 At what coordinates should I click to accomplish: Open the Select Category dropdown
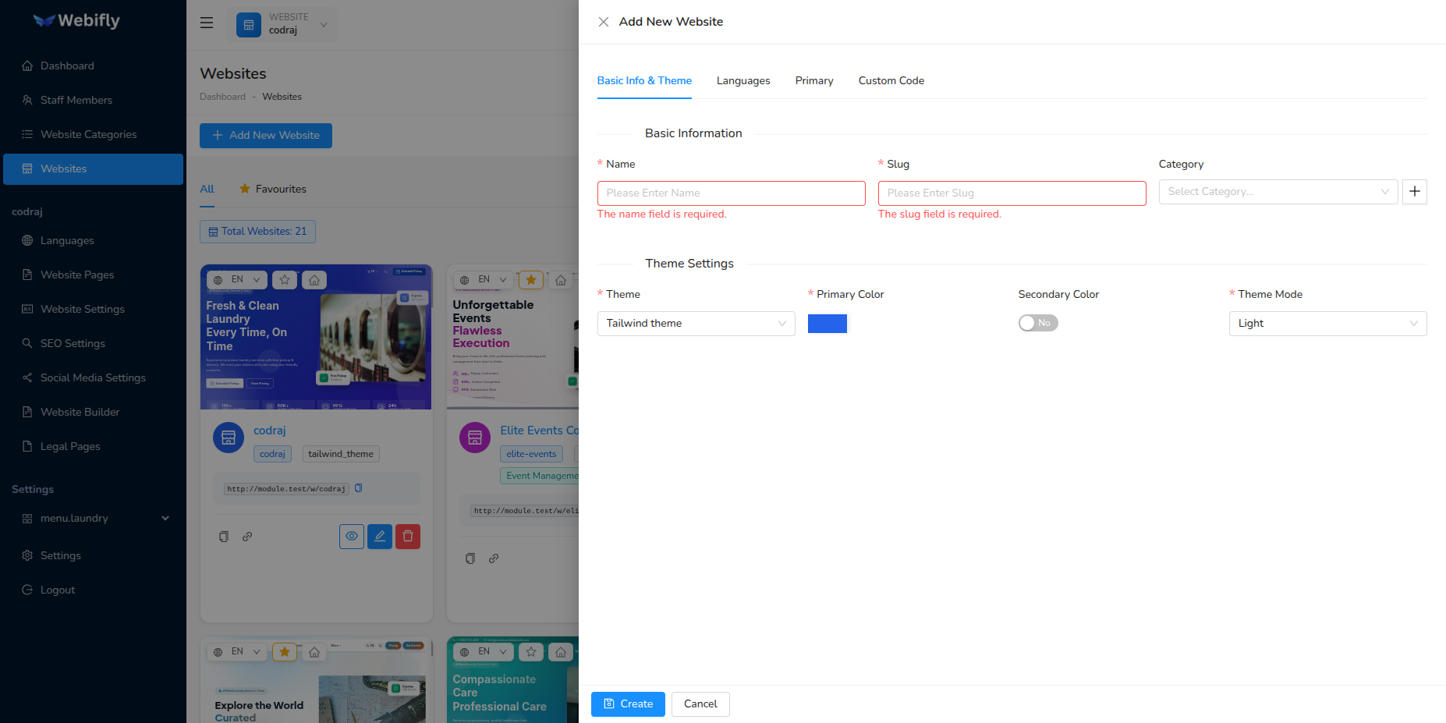pyautogui.click(x=1278, y=192)
